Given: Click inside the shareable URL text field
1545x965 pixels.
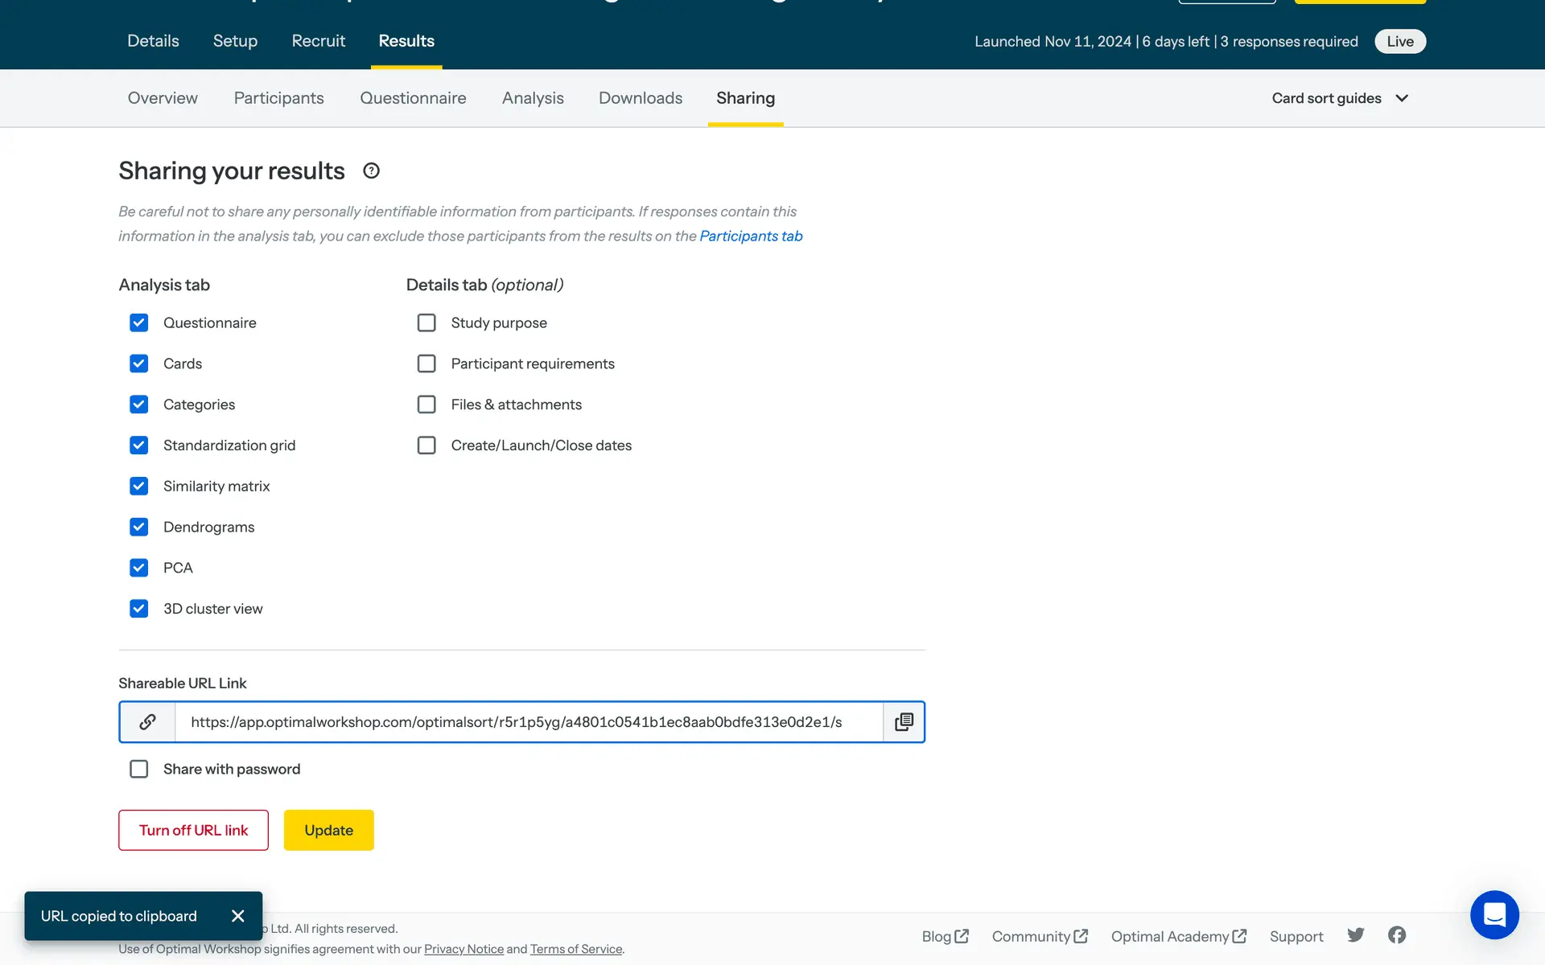Looking at the screenshot, I should click(528, 722).
